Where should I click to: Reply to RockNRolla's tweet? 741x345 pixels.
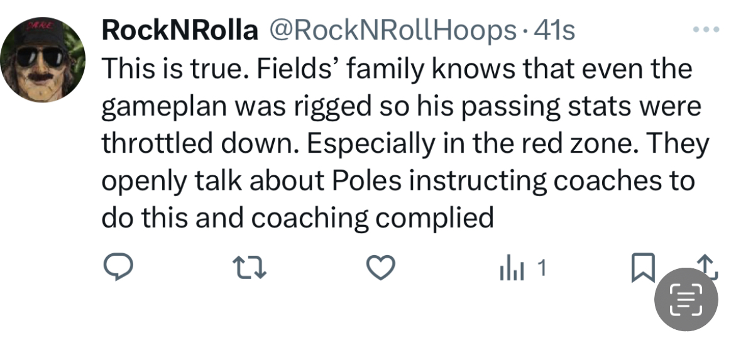116,269
